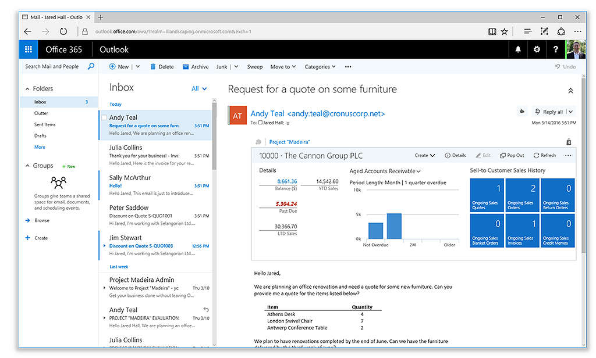Viewport: 596px width, 358px height.
Task: Click the New message button
Action: coord(119,66)
